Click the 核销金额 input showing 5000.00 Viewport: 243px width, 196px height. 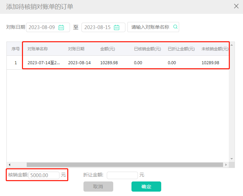(44, 175)
